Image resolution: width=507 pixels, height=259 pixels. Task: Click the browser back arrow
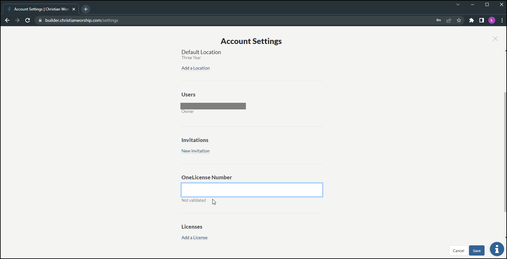(x=7, y=20)
